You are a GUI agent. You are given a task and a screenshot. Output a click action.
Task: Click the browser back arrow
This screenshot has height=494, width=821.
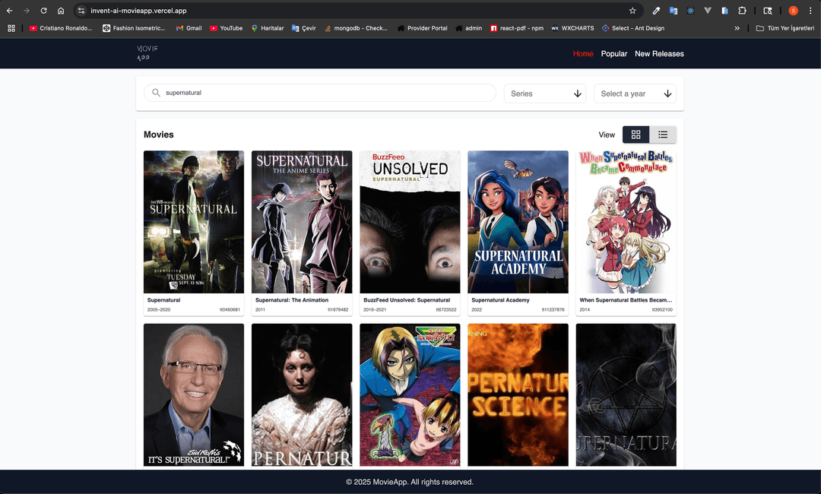(x=9, y=11)
